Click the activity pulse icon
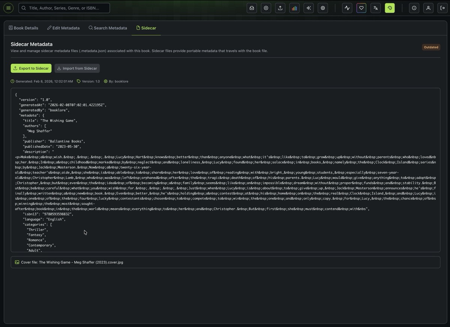Screen dimensions: 450x327 point(347,8)
